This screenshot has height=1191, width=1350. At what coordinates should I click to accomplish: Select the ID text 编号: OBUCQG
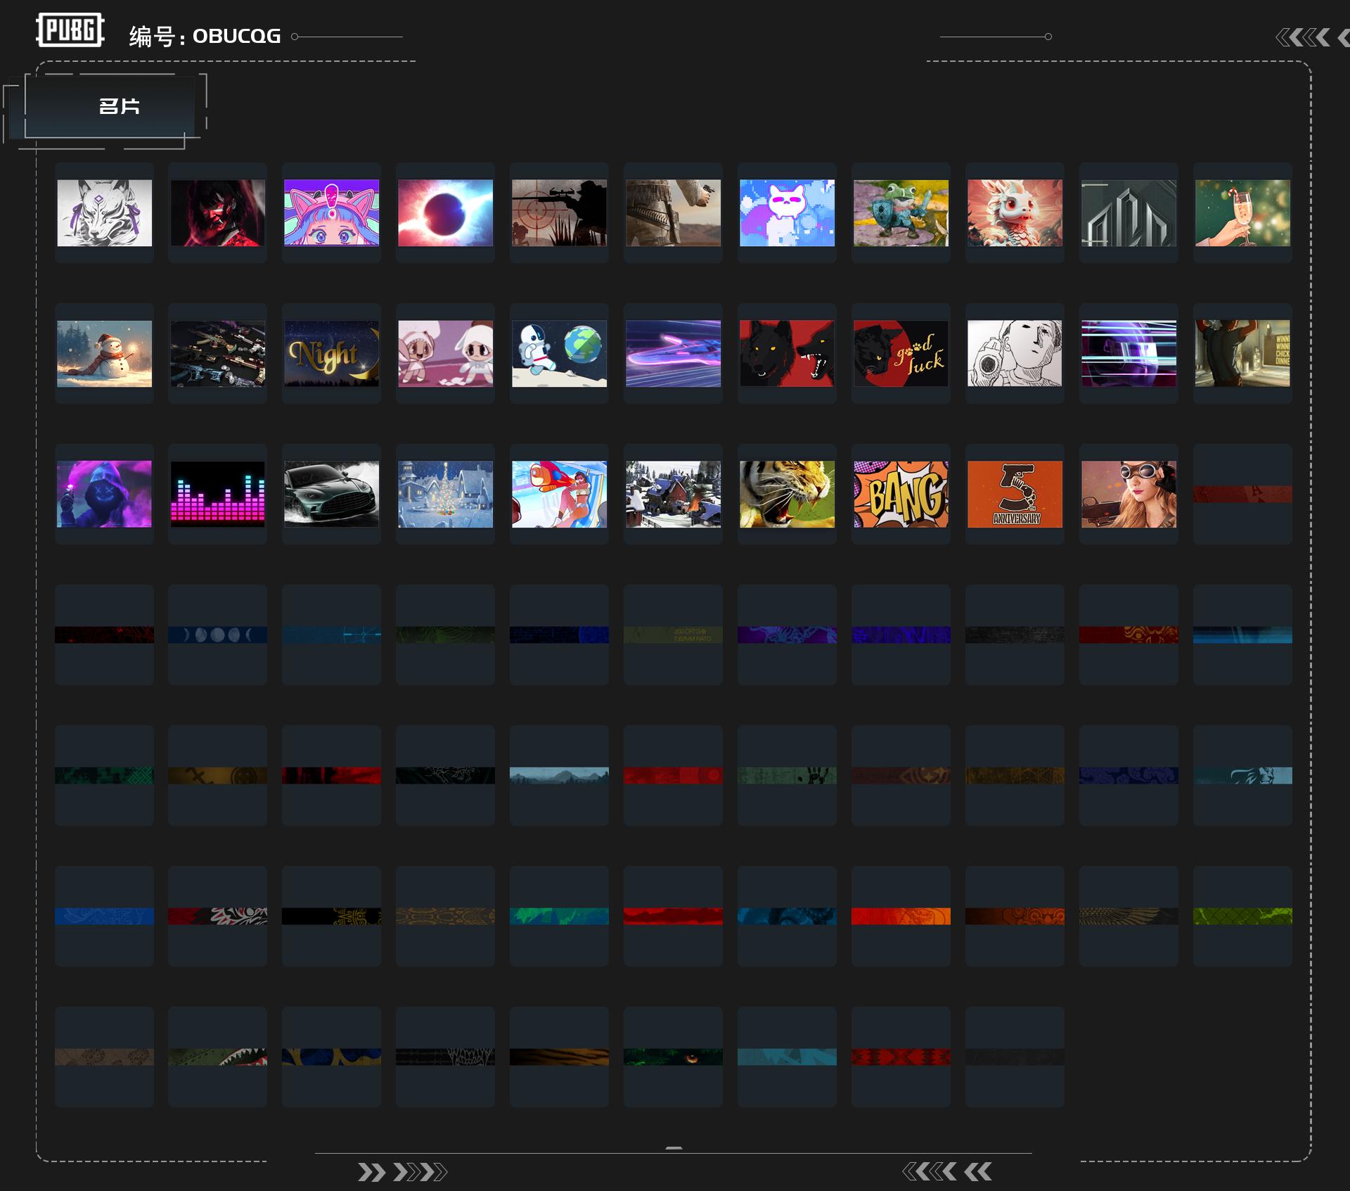pos(205,36)
